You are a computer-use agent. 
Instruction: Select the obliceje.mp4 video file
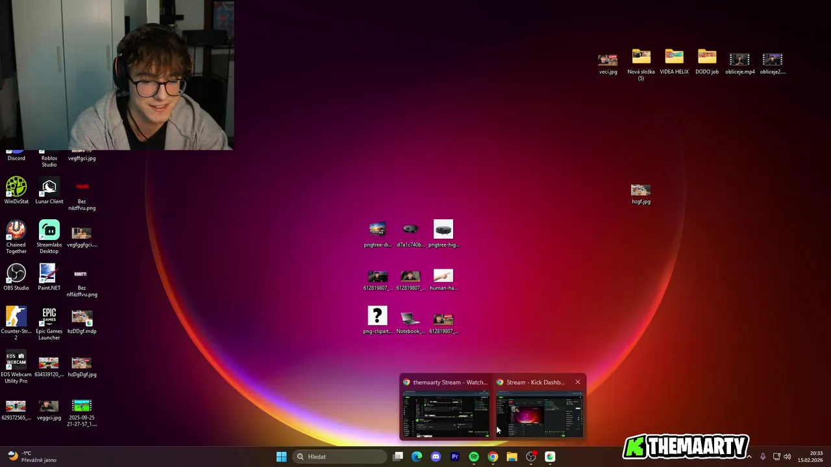pos(740,64)
